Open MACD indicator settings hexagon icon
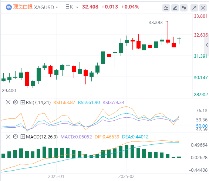Image resolution: width=209 pixels, height=181 pixels. (16, 137)
